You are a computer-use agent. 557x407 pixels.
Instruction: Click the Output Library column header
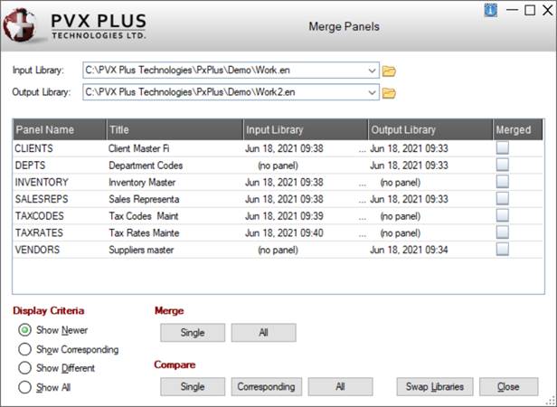click(430, 130)
